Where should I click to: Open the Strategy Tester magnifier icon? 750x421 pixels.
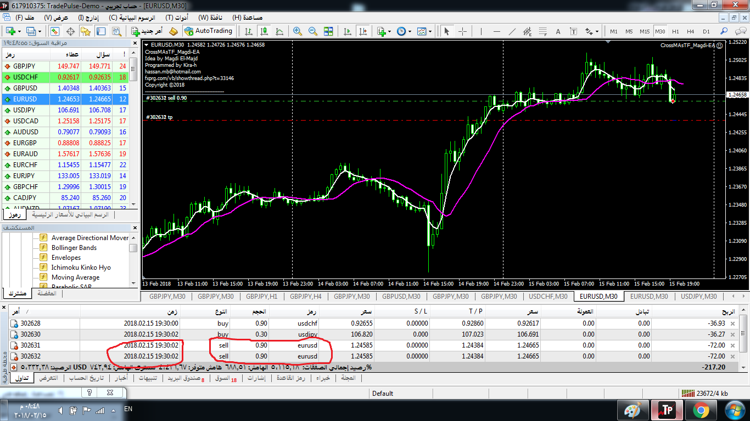tap(117, 31)
